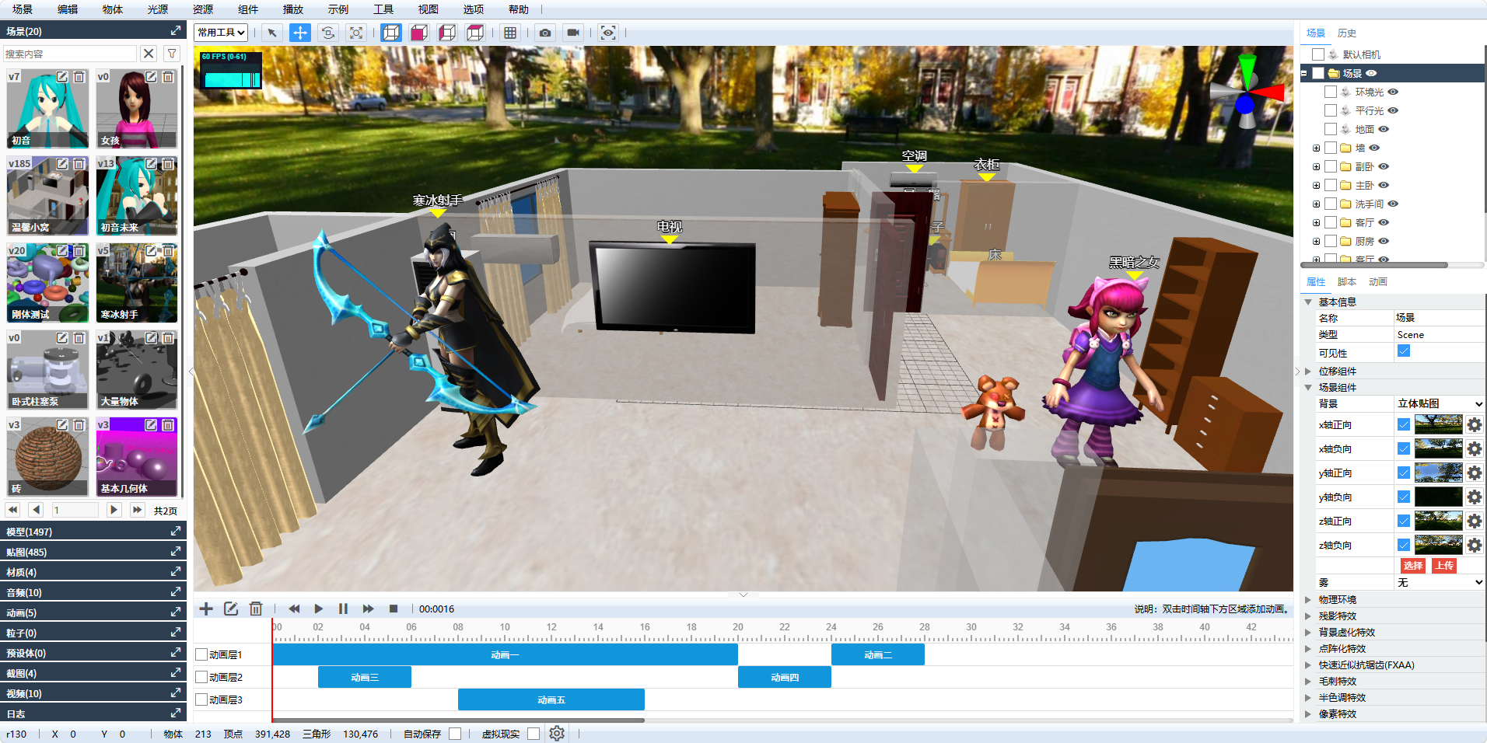1487x743 pixels.
Task: Select the 动画五 clip on timeline
Action: coord(551,699)
